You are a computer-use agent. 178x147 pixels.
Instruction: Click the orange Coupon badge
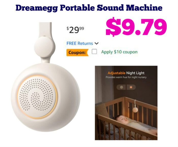point(78,52)
